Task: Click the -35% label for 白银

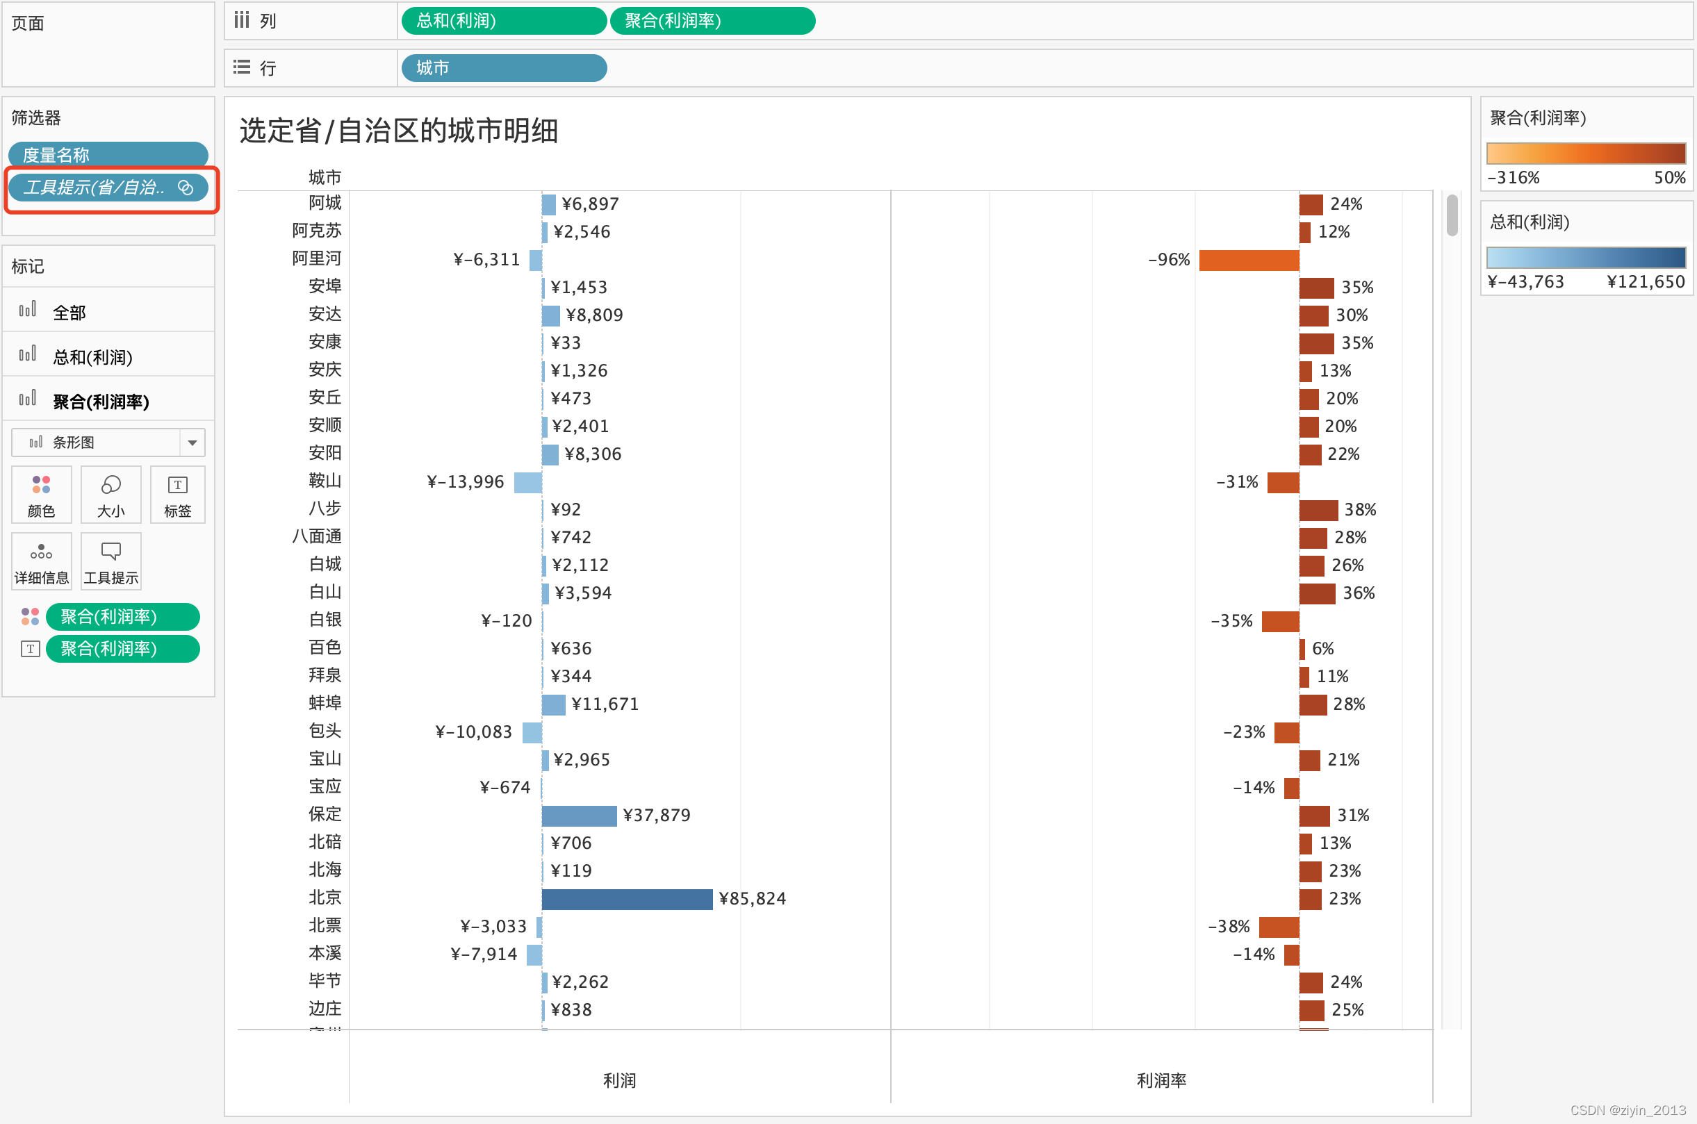Action: pos(1231,621)
